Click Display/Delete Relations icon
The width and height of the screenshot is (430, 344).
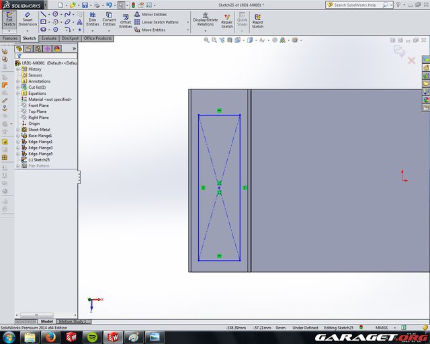click(204, 20)
